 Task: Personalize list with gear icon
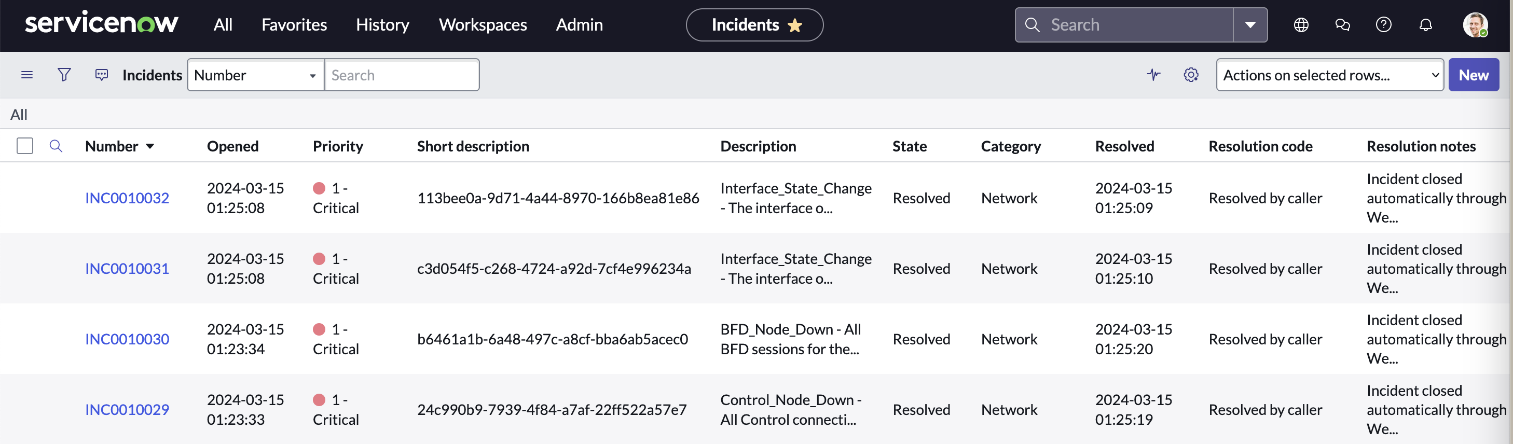click(1191, 75)
